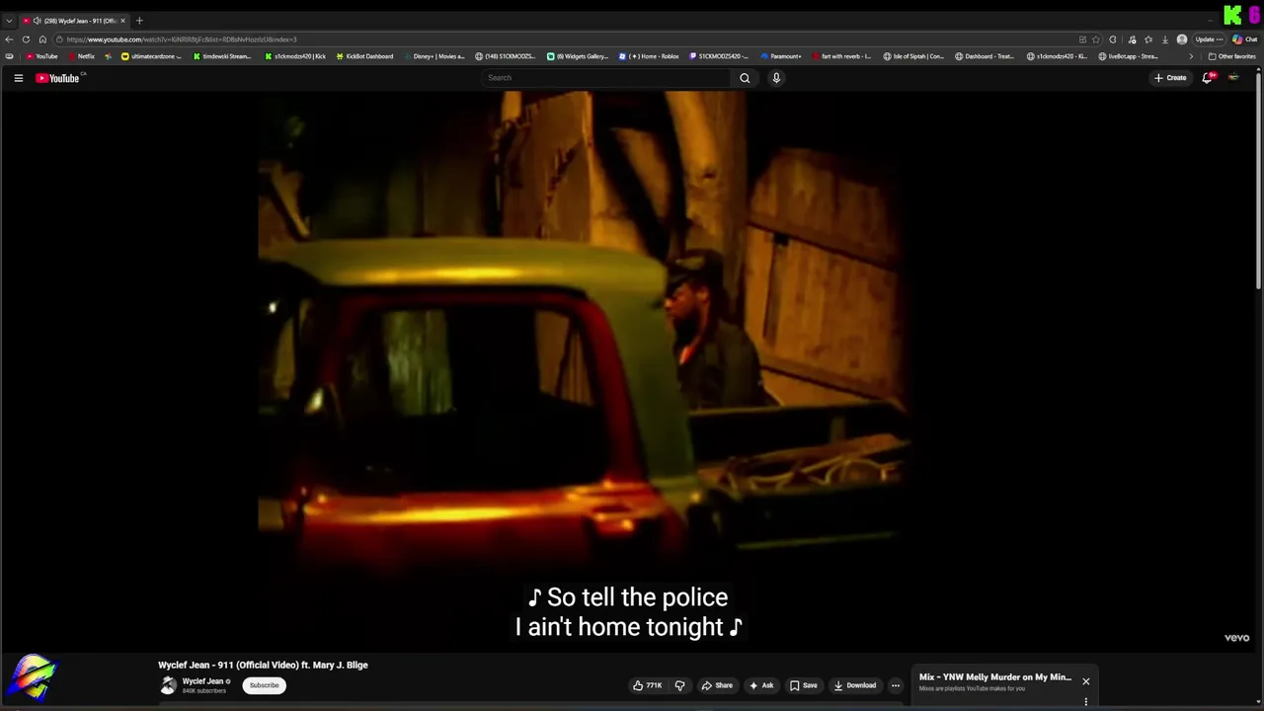This screenshot has width=1264, height=711.
Task: Open Wyclef Jean channel avatar
Action: (168, 685)
